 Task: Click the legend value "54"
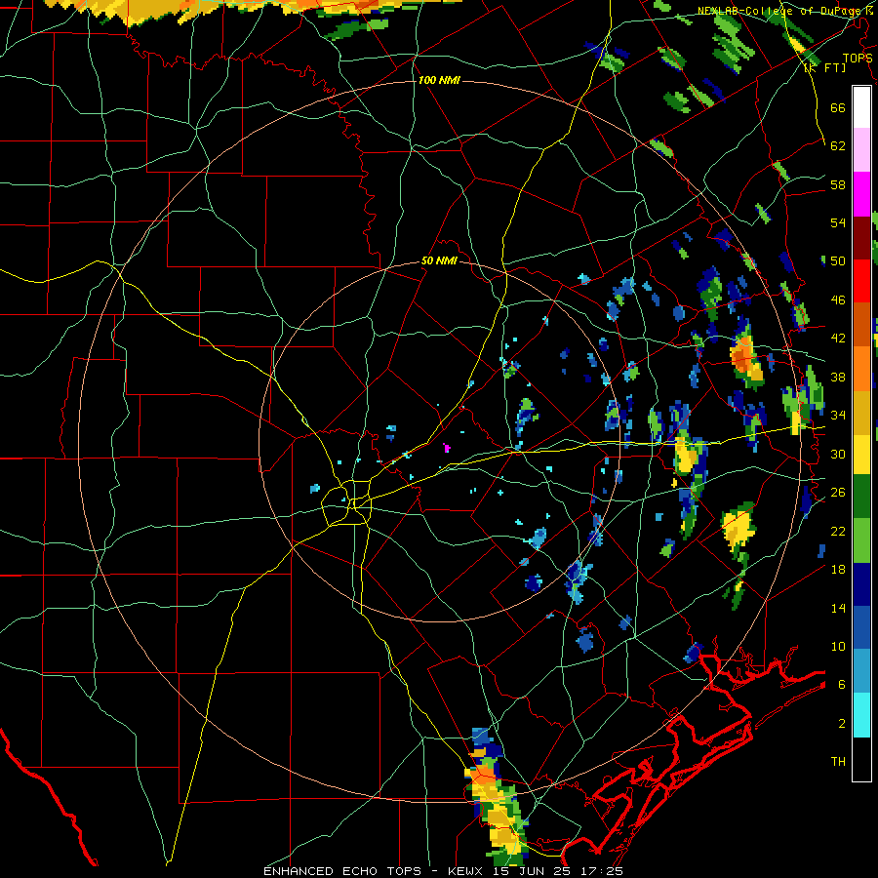[838, 222]
